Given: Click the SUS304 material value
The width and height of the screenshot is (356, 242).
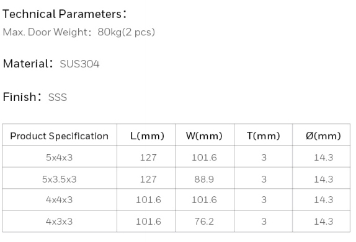Looking at the screenshot, I should click(x=79, y=64).
